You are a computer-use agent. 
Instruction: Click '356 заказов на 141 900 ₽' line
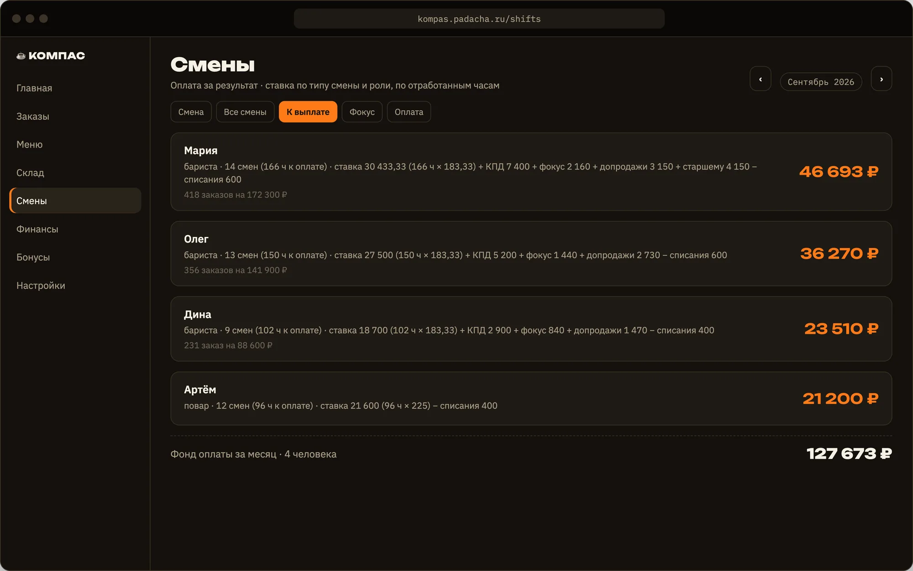click(236, 270)
